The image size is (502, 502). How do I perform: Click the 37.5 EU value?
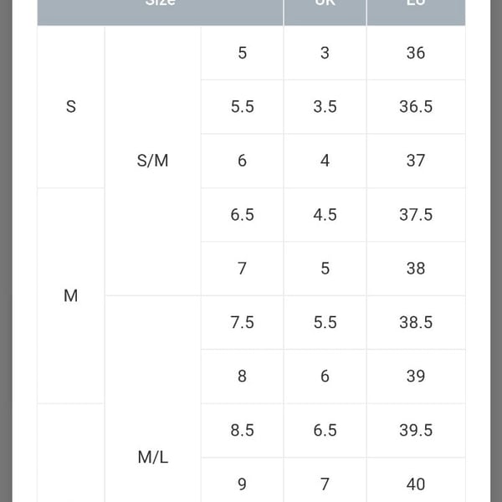pyautogui.click(x=416, y=215)
